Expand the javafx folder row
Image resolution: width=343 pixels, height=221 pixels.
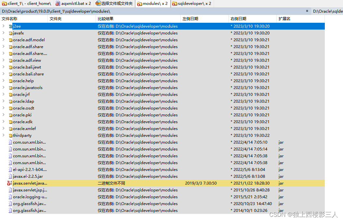pos(3,33)
